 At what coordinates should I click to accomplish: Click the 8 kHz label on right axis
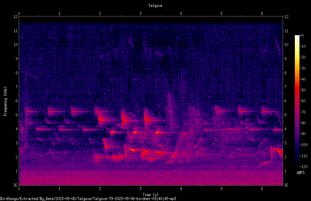pos(285,73)
